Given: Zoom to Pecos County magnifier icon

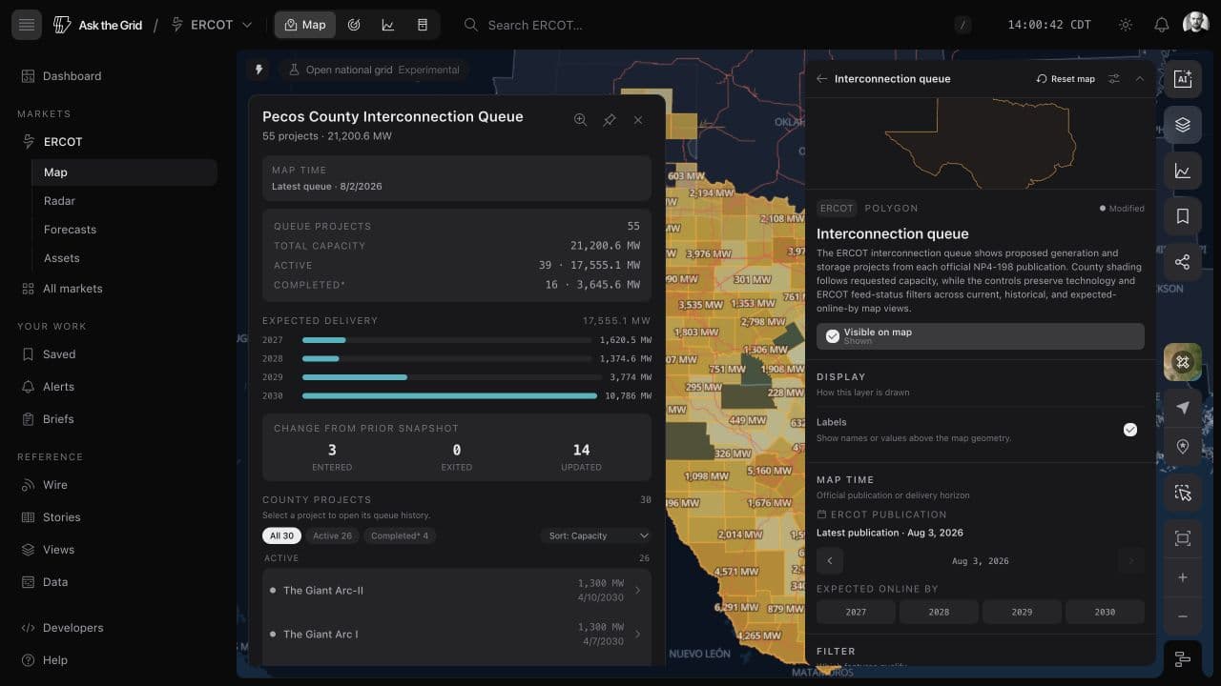Looking at the screenshot, I should pyautogui.click(x=580, y=120).
